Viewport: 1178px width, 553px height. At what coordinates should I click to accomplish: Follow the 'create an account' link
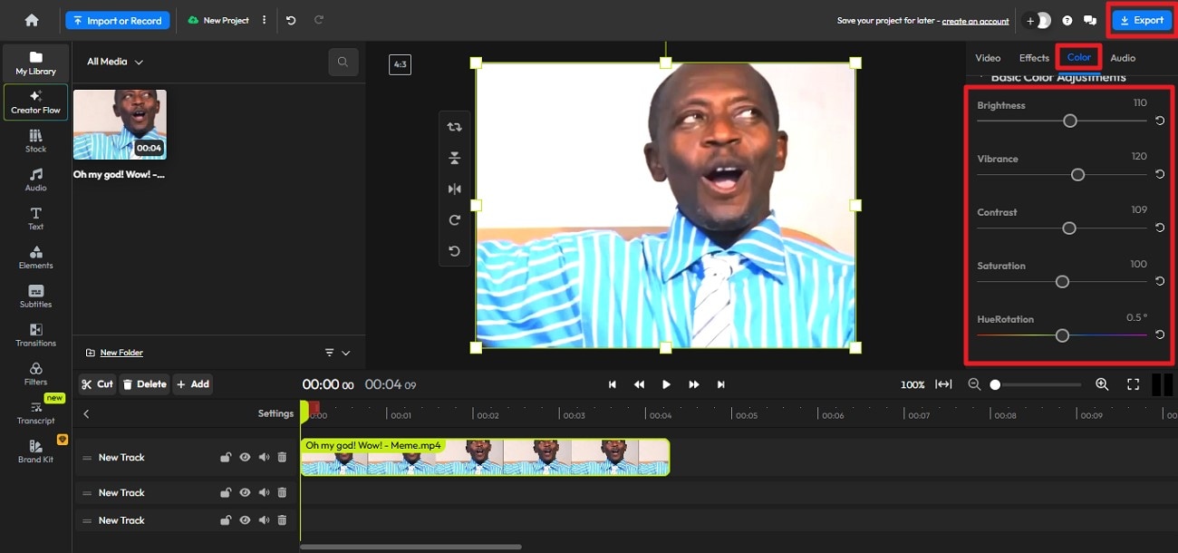click(975, 21)
